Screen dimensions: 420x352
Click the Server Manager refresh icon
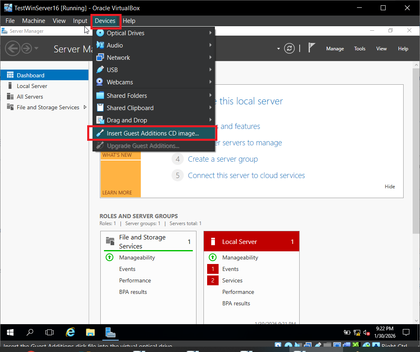pos(289,48)
